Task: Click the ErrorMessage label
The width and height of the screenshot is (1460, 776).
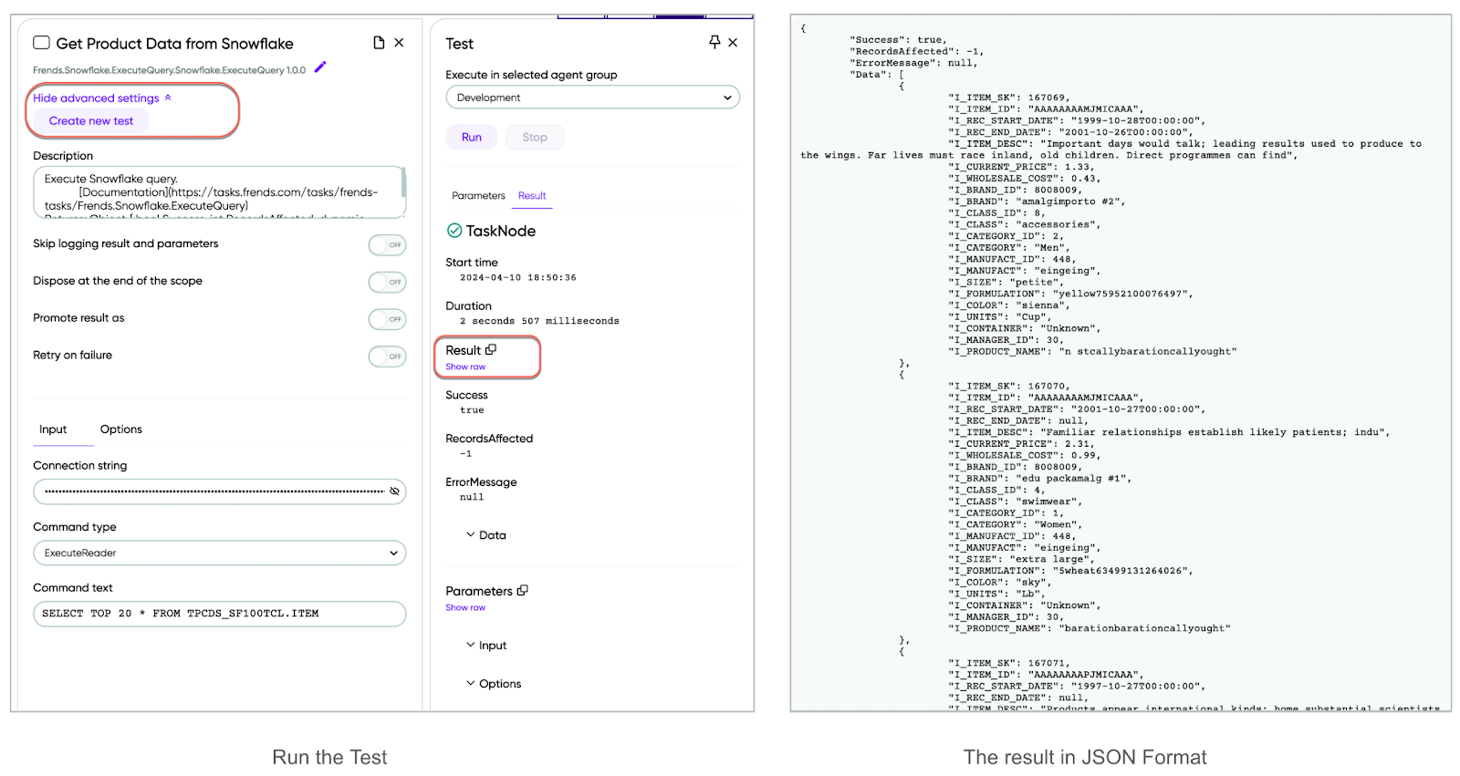Action: point(481,482)
